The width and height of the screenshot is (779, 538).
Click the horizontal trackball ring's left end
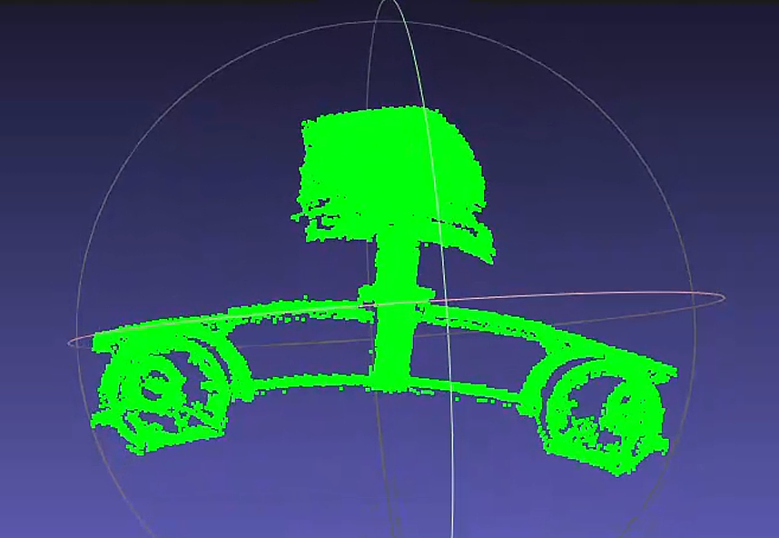[71, 344]
